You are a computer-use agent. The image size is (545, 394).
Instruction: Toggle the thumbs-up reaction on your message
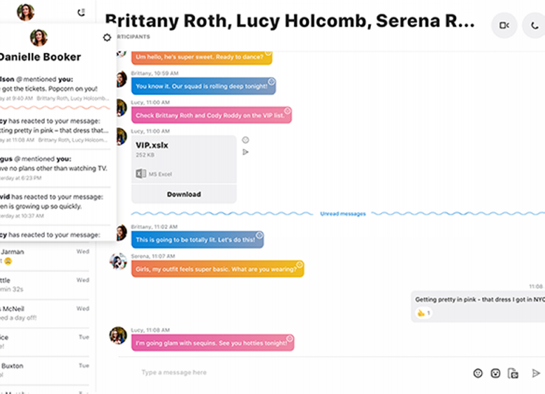coord(424,313)
